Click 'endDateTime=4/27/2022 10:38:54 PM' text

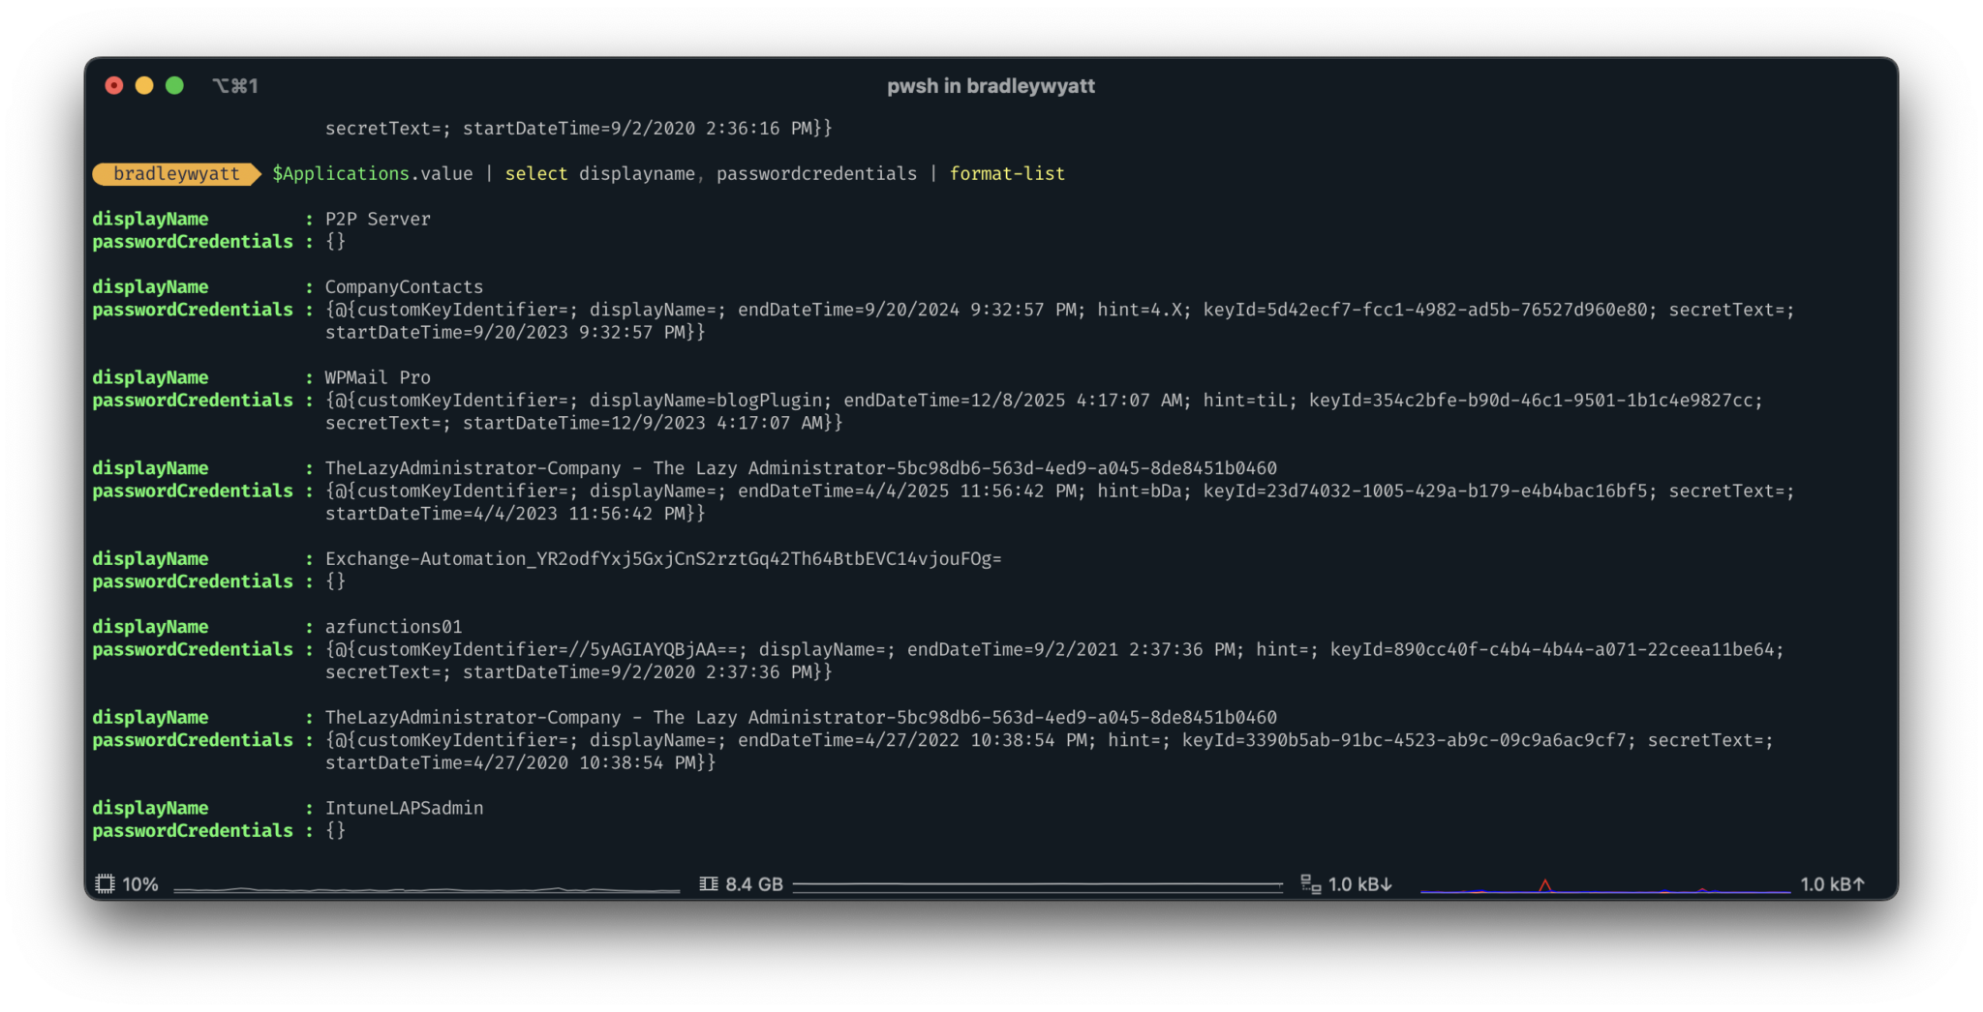(912, 740)
